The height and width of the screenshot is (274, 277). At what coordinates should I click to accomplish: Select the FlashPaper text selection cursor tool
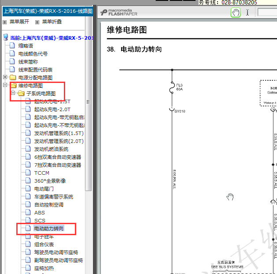click(x=247, y=12)
